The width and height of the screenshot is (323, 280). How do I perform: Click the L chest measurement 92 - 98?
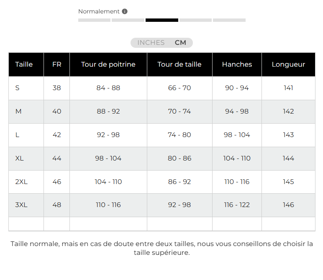pyautogui.click(x=108, y=135)
